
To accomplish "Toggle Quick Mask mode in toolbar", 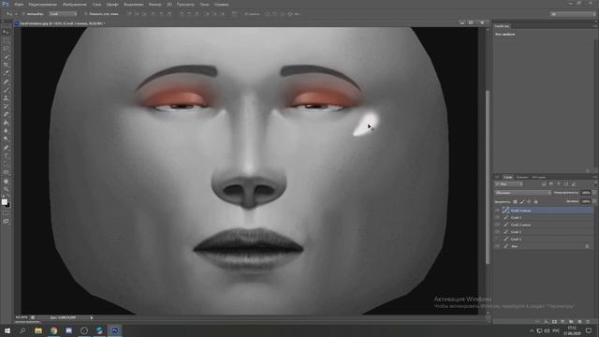I will [6, 213].
